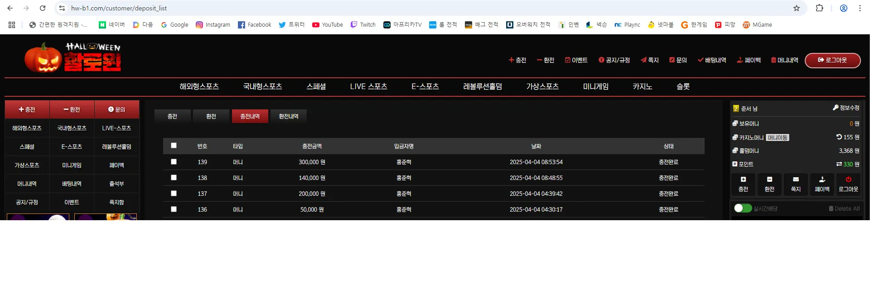This screenshot has height=293, width=870.
Task: Check the select-all checkbox in table header
Action: (174, 146)
